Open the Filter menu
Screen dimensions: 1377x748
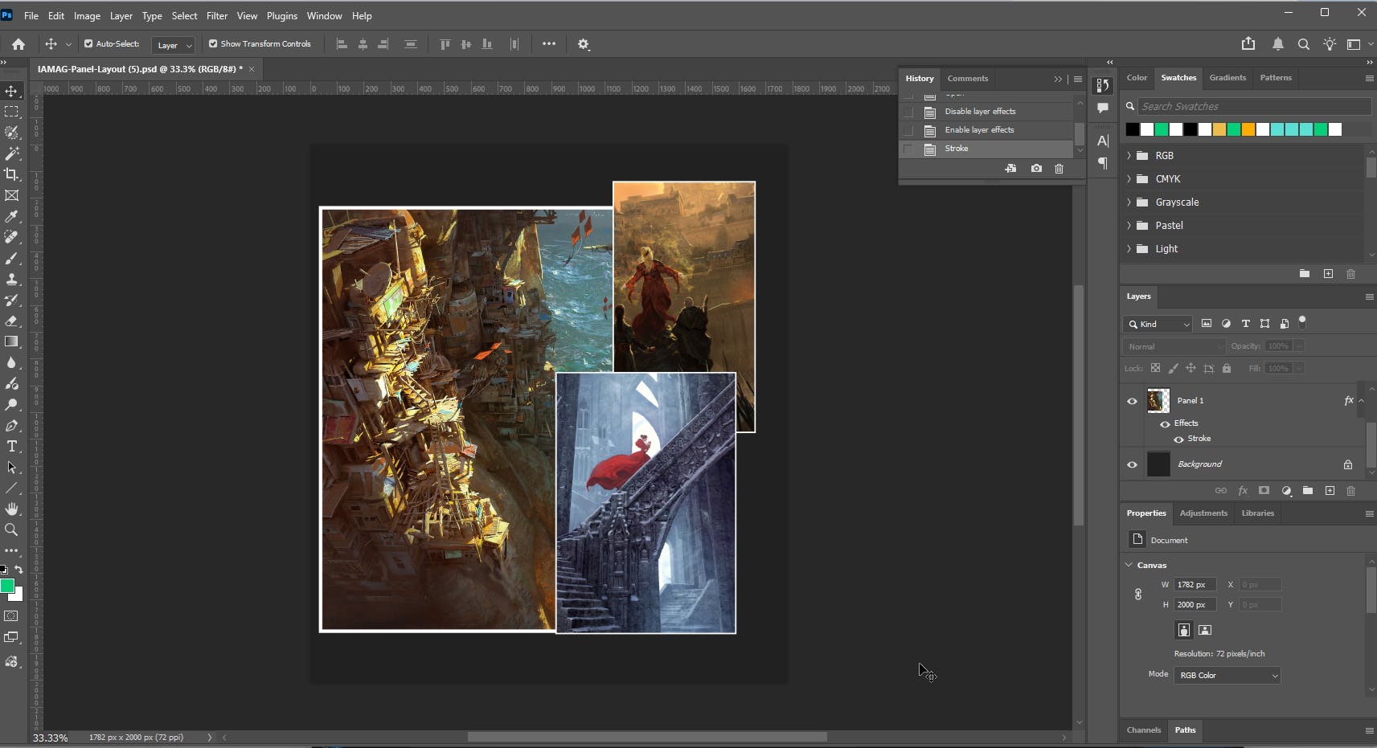tap(216, 16)
